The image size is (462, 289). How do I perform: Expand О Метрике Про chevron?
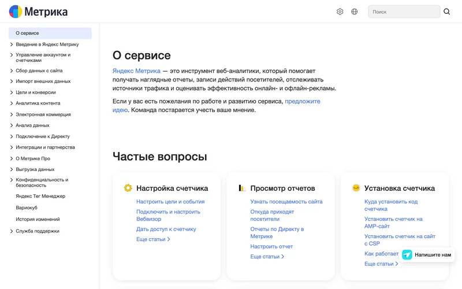(12, 158)
